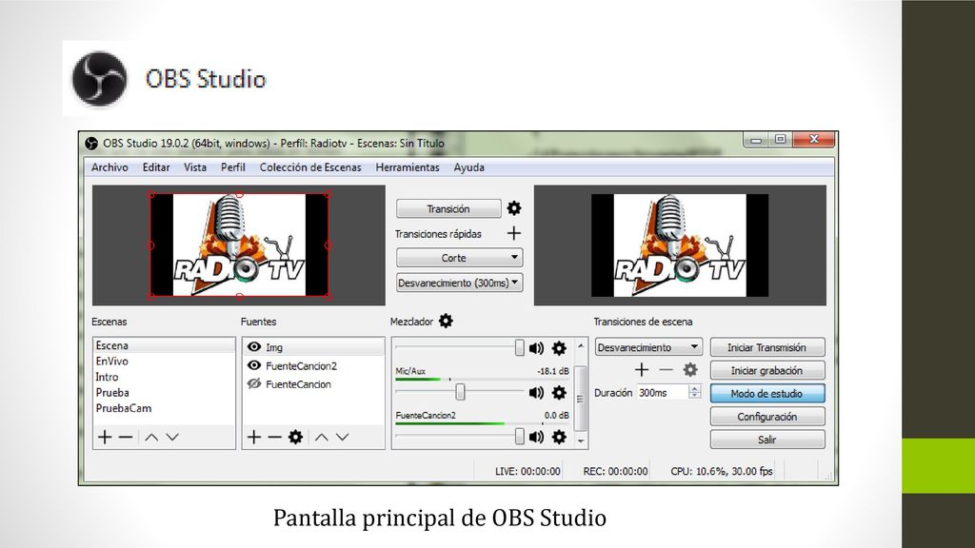The width and height of the screenshot is (975, 548).
Task: Hide the FuenteCancion2 source
Action: 253,365
